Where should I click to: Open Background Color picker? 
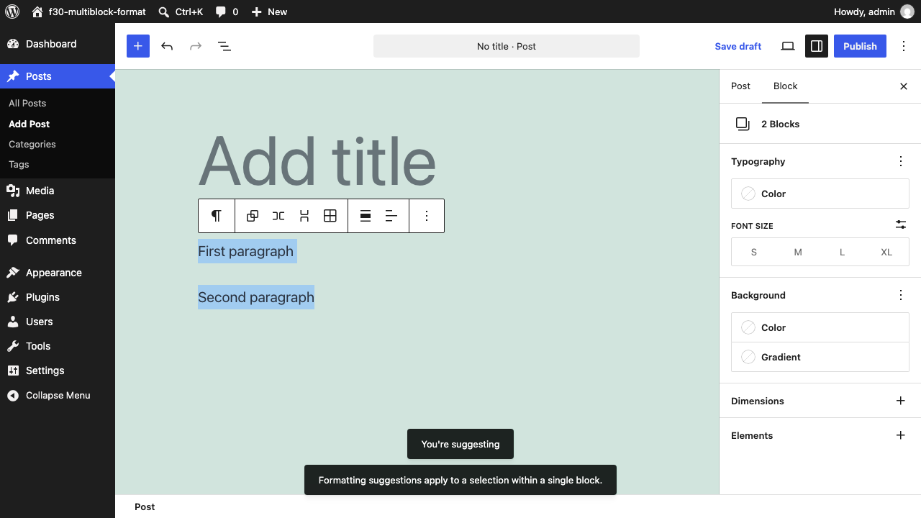coord(820,327)
